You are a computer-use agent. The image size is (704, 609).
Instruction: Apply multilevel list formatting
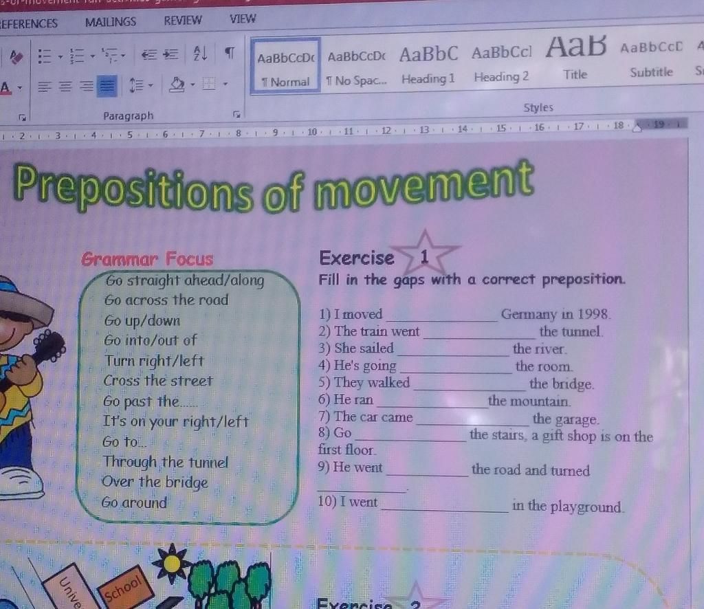pos(109,55)
